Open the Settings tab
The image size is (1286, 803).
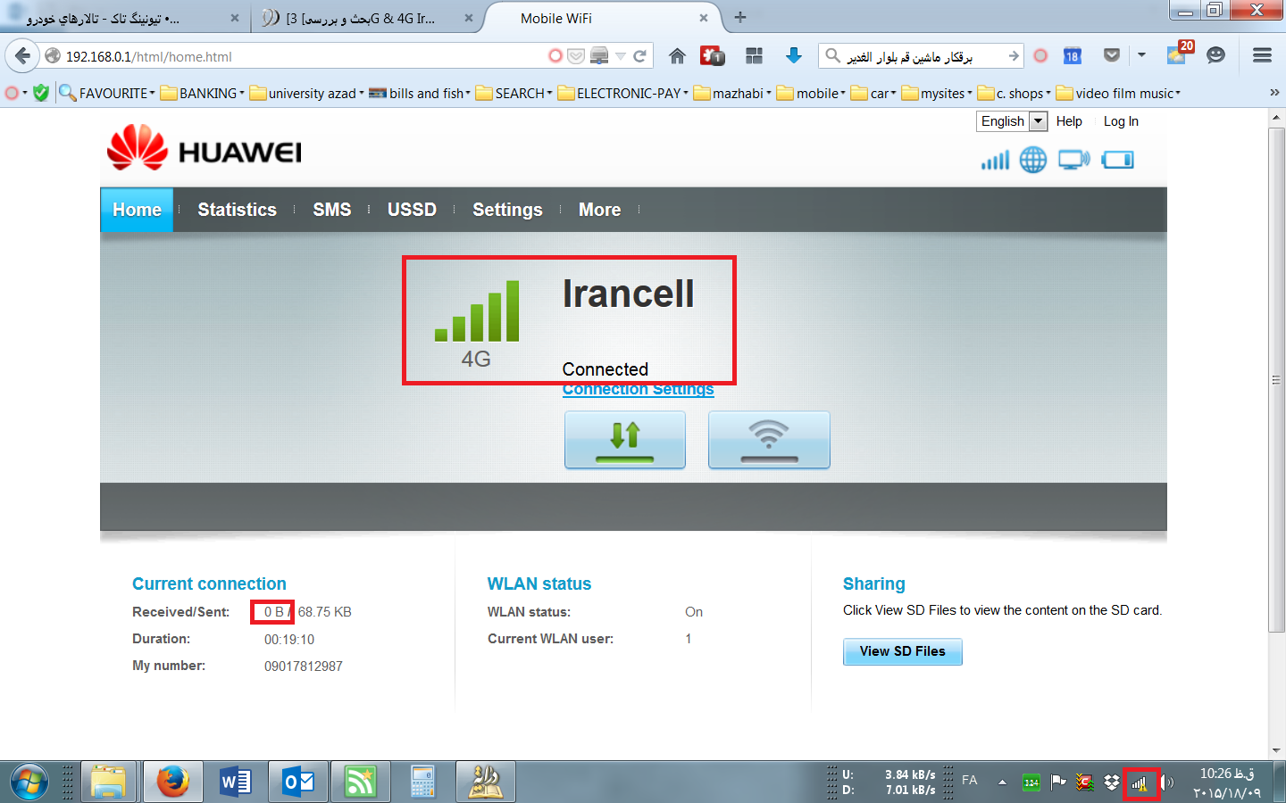507,210
